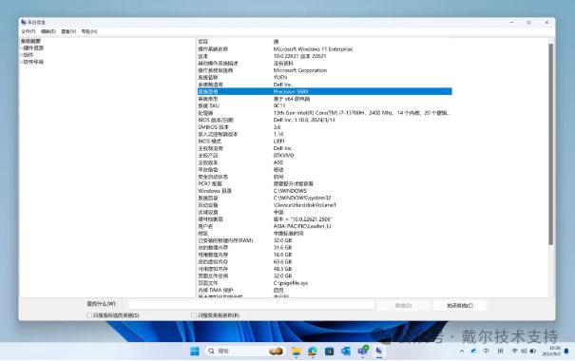The image size is (575, 361).
Task: Click the System Information taskbar icon
Action: pyautogui.click(x=379, y=351)
